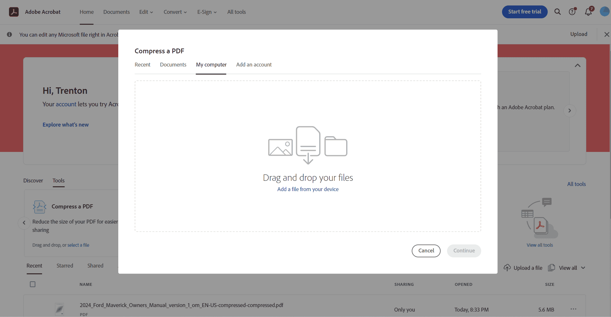Click the Upload button in banner
Image resolution: width=611 pixels, height=317 pixels.
point(579,34)
